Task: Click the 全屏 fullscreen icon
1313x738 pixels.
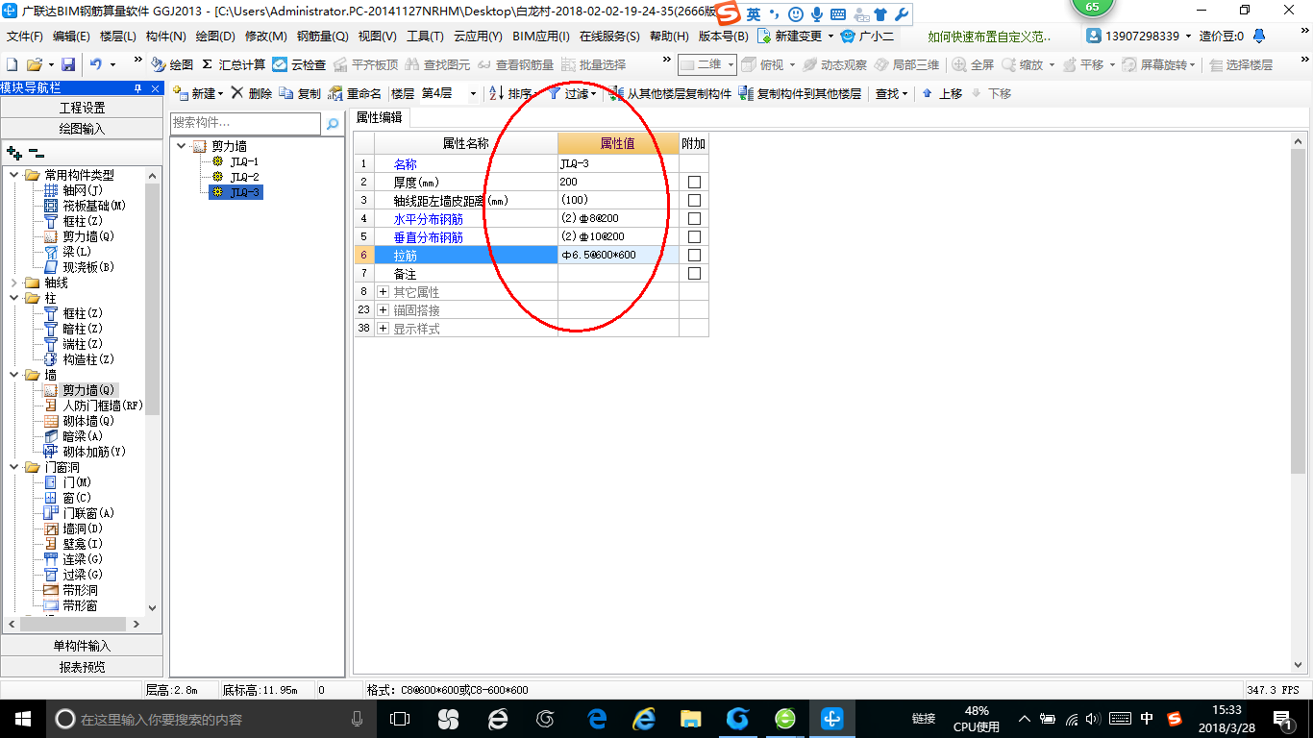Action: point(959,64)
